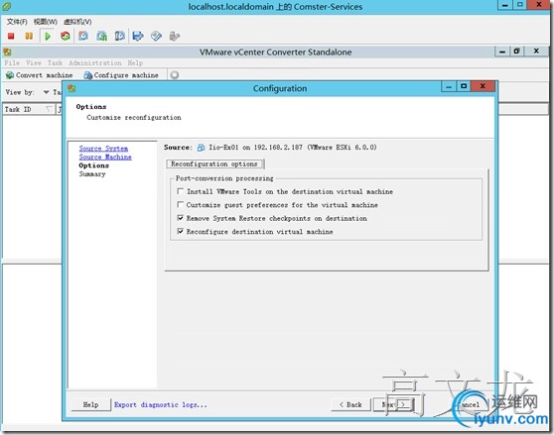554x435 pixels.
Task: Click the CD/DVD connect icon
Action: coord(156,36)
